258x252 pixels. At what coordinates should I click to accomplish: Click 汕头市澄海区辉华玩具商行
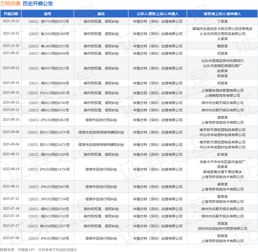tap(222, 61)
